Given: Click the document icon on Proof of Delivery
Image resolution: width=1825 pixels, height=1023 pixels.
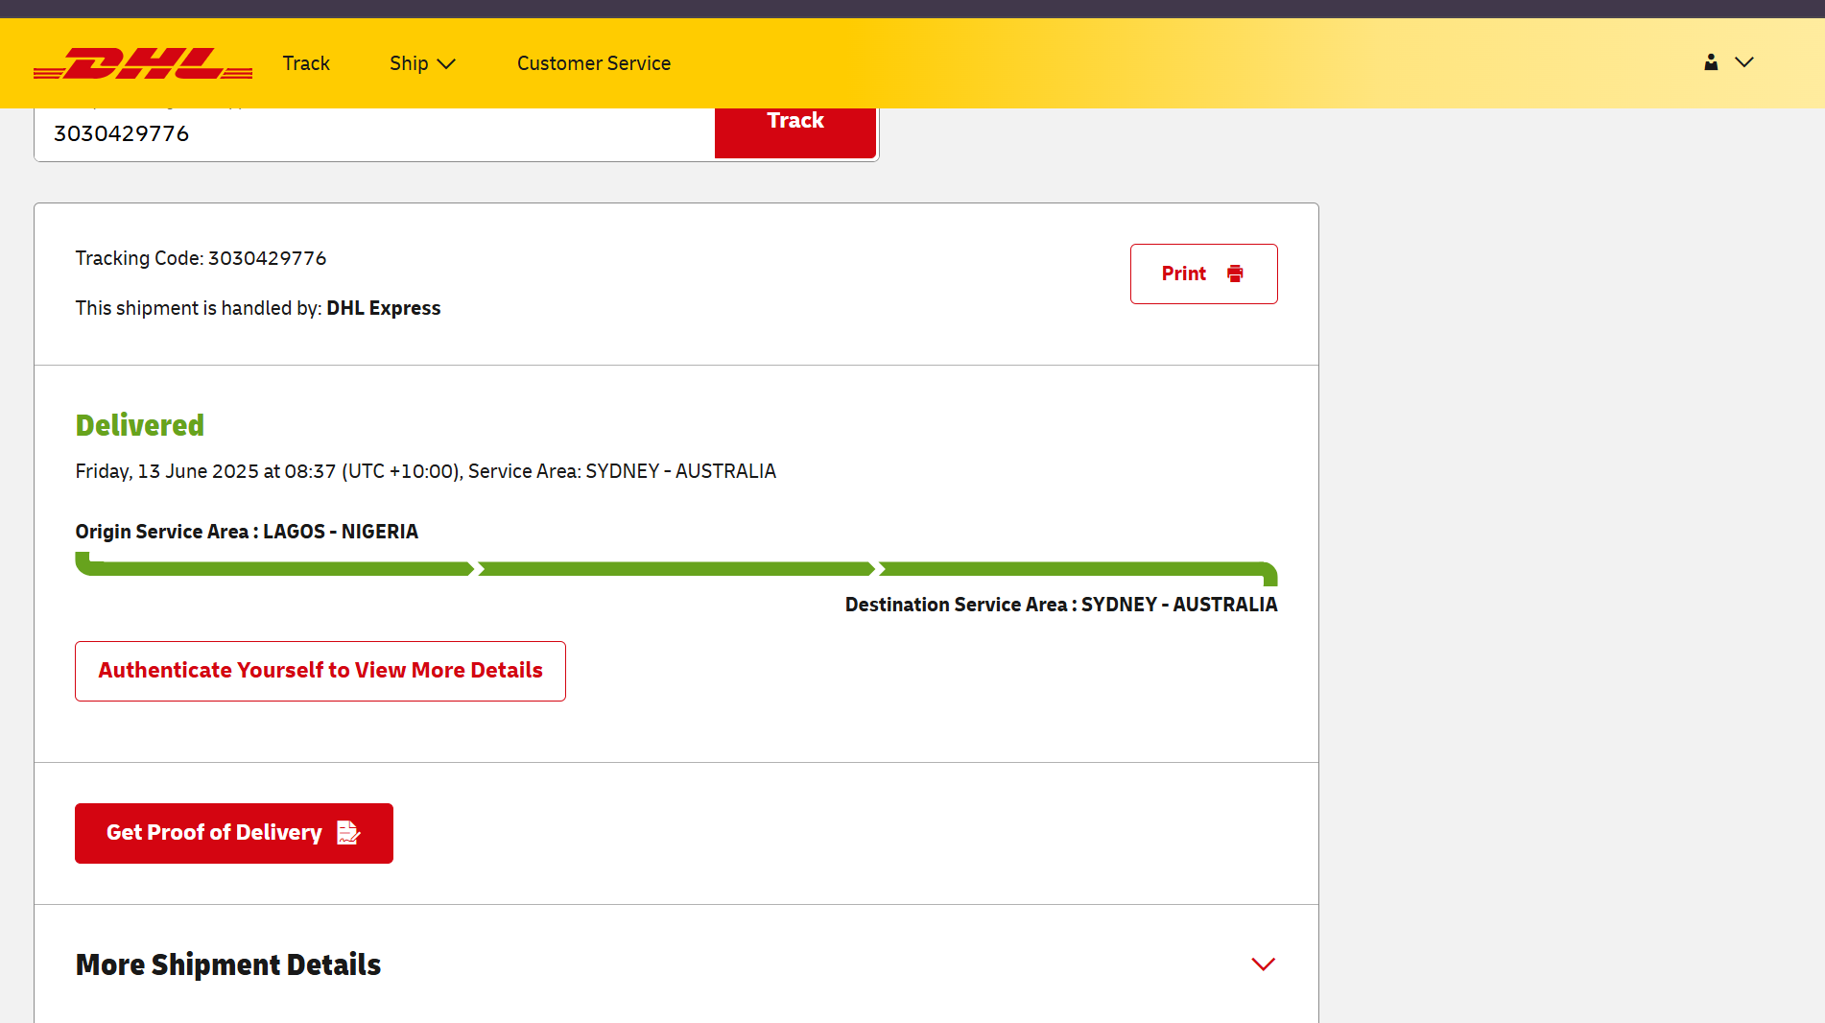Looking at the screenshot, I should [x=348, y=833].
